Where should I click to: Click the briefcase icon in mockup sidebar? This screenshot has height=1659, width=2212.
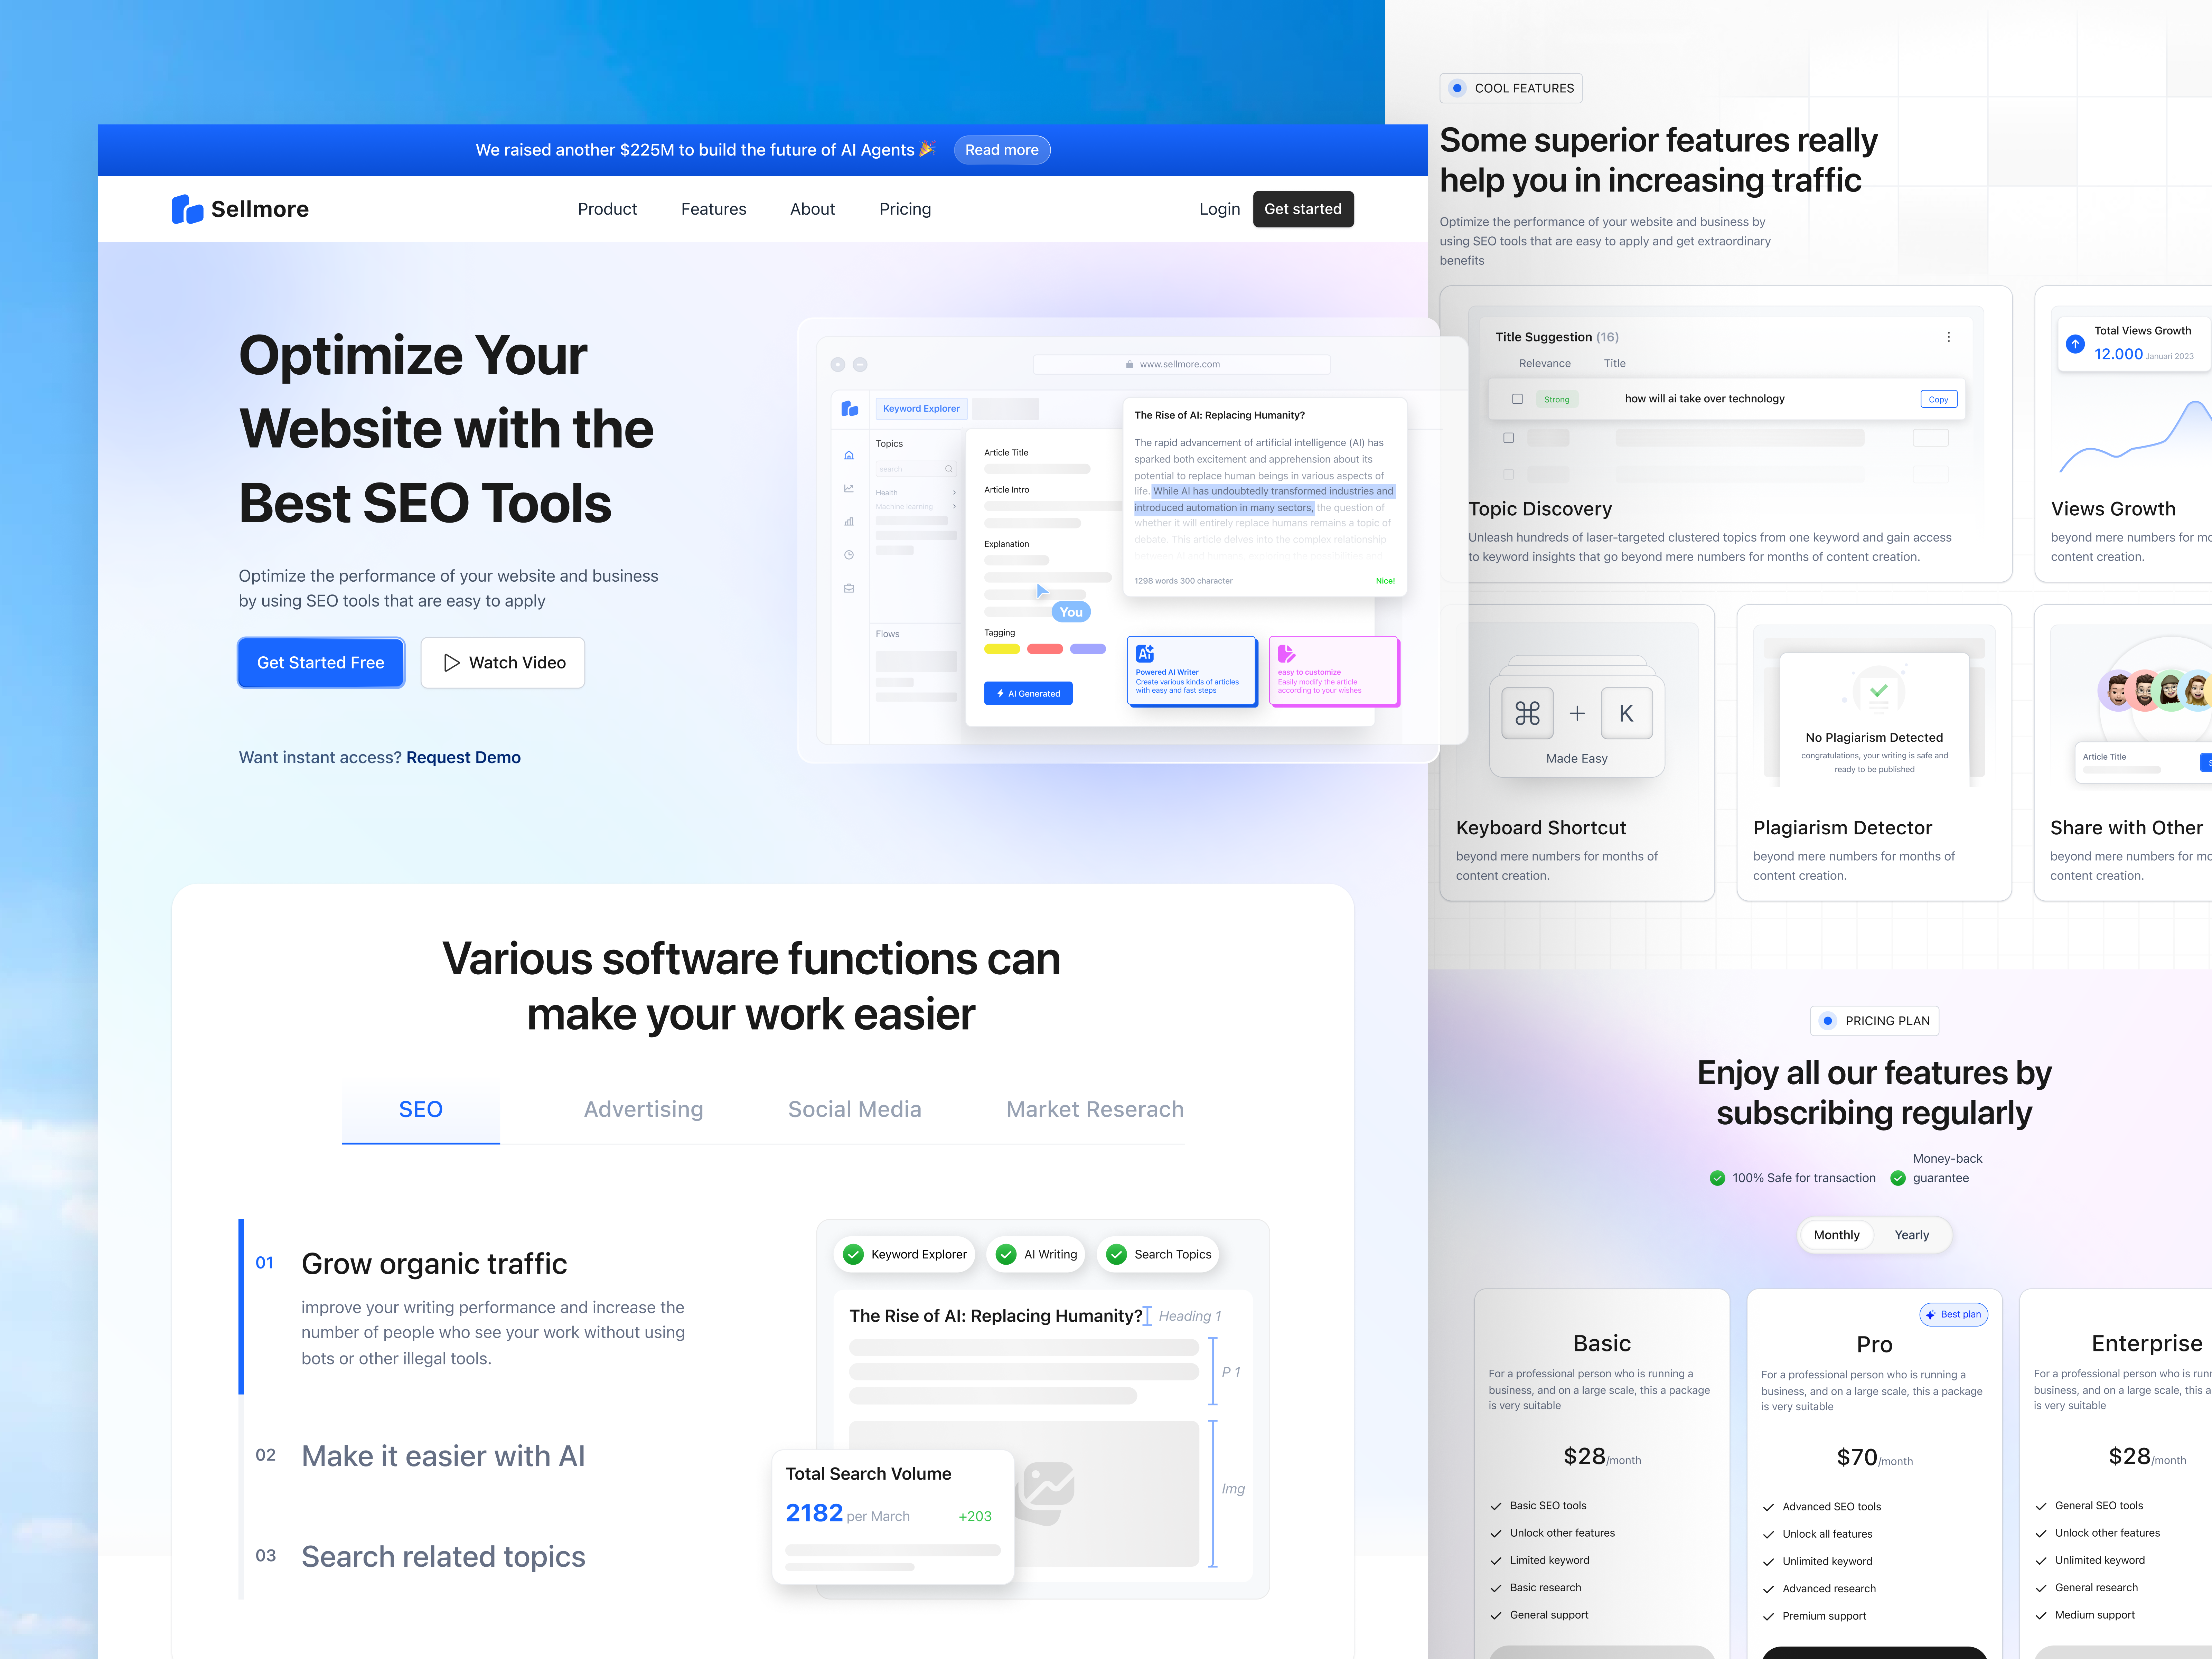pos(849,588)
